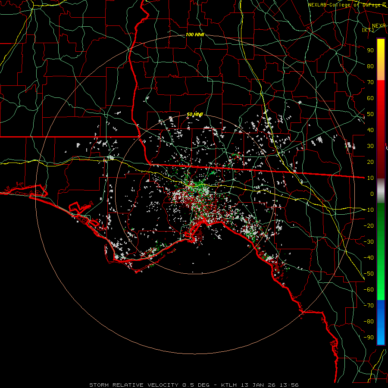Click the -60 value on velocity scale
The height and width of the screenshot is (388, 388).
(x=369, y=290)
